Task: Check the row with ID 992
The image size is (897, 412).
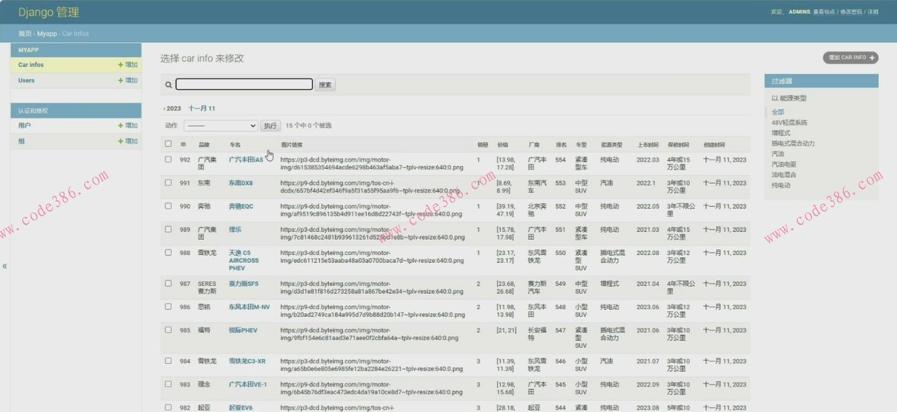Action: click(168, 159)
